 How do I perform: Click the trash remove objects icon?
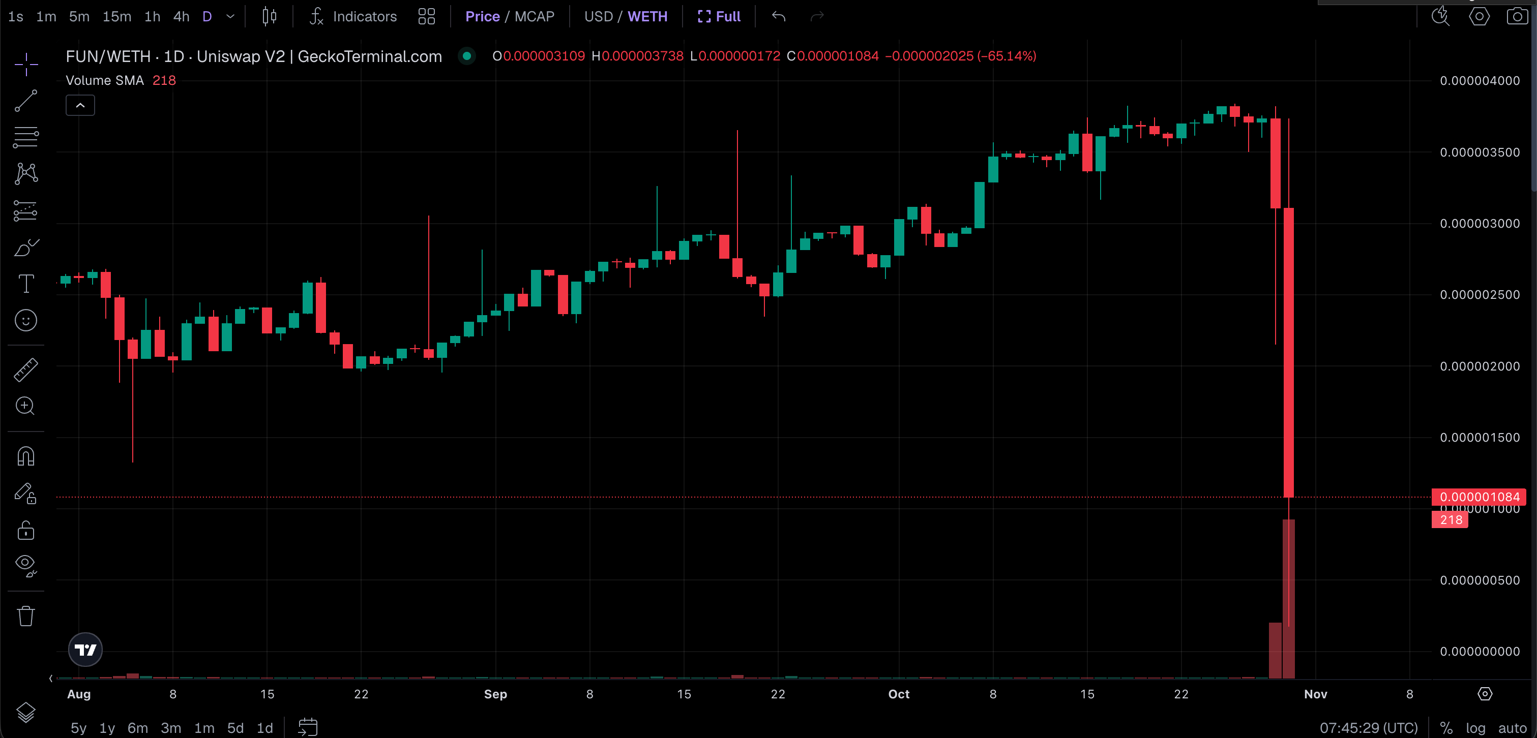click(25, 616)
